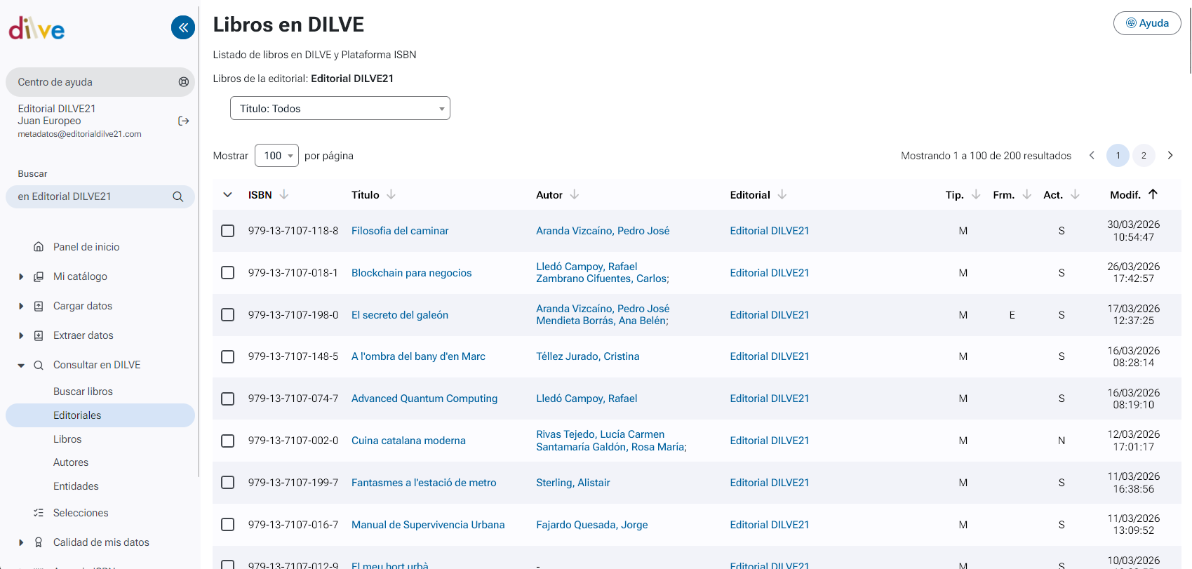Check the box for Filosofía del caminar
This screenshot has width=1192, height=569.
pyautogui.click(x=227, y=231)
